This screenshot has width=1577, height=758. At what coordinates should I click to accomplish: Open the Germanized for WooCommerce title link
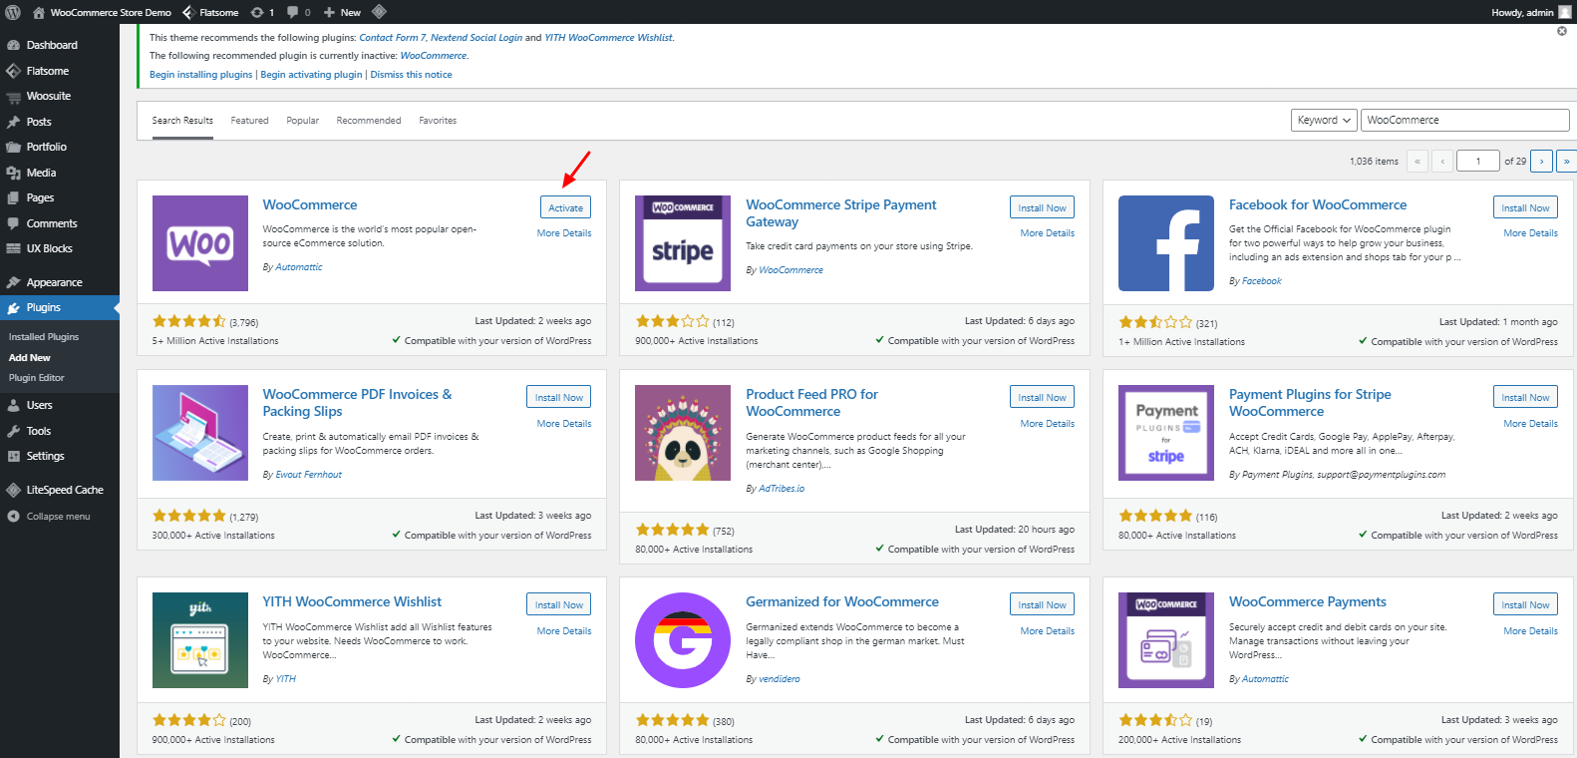(842, 601)
